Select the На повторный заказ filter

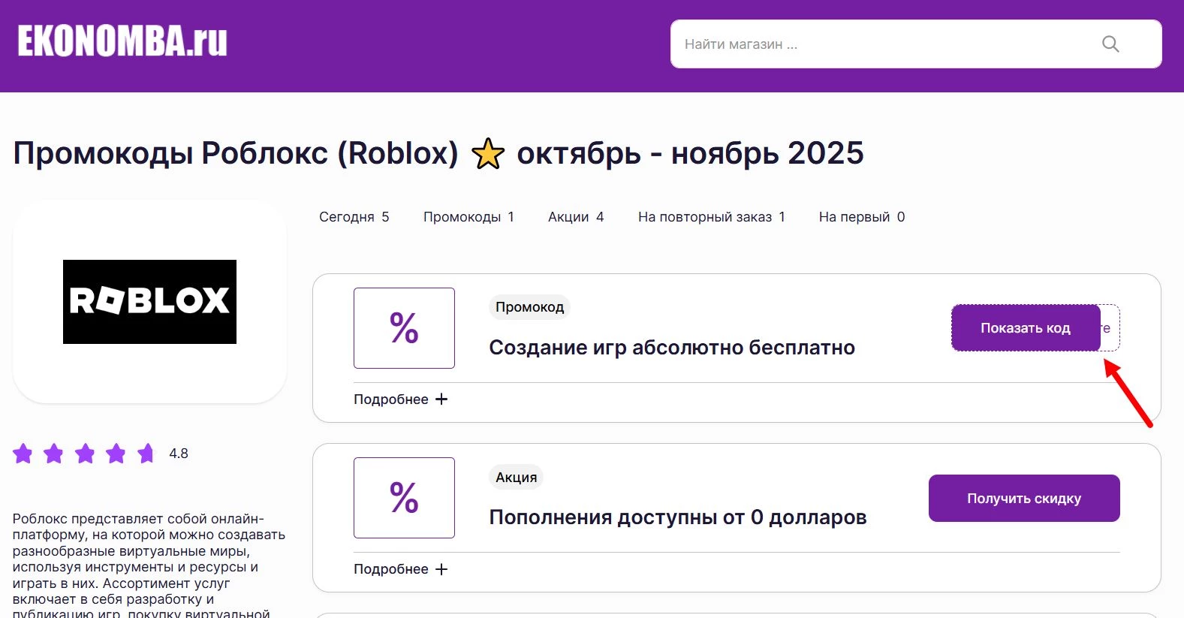tap(711, 216)
